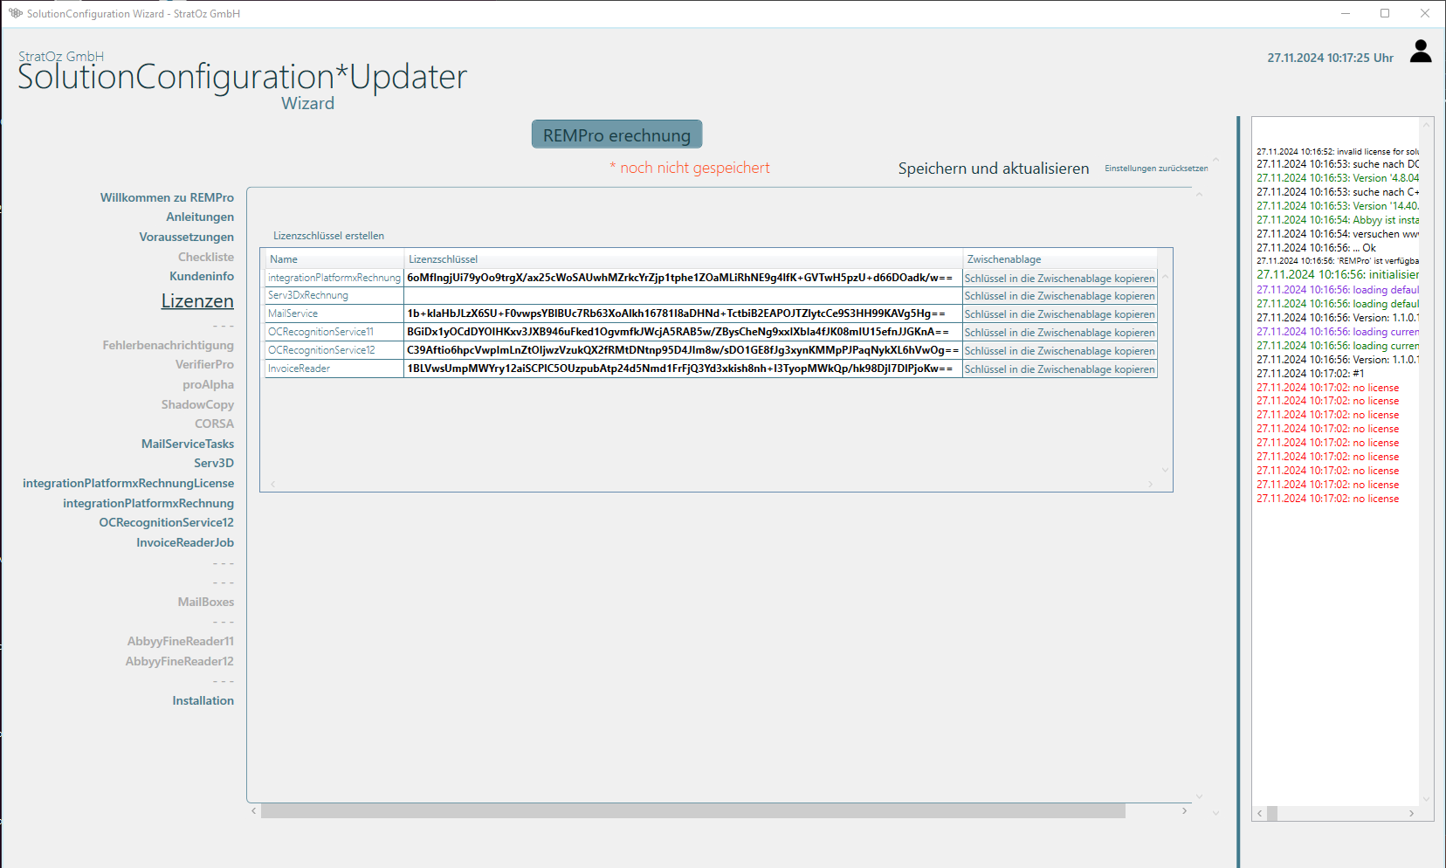Click Einstellungen zurücksetzen link
1446x868 pixels.
pos(1156,169)
